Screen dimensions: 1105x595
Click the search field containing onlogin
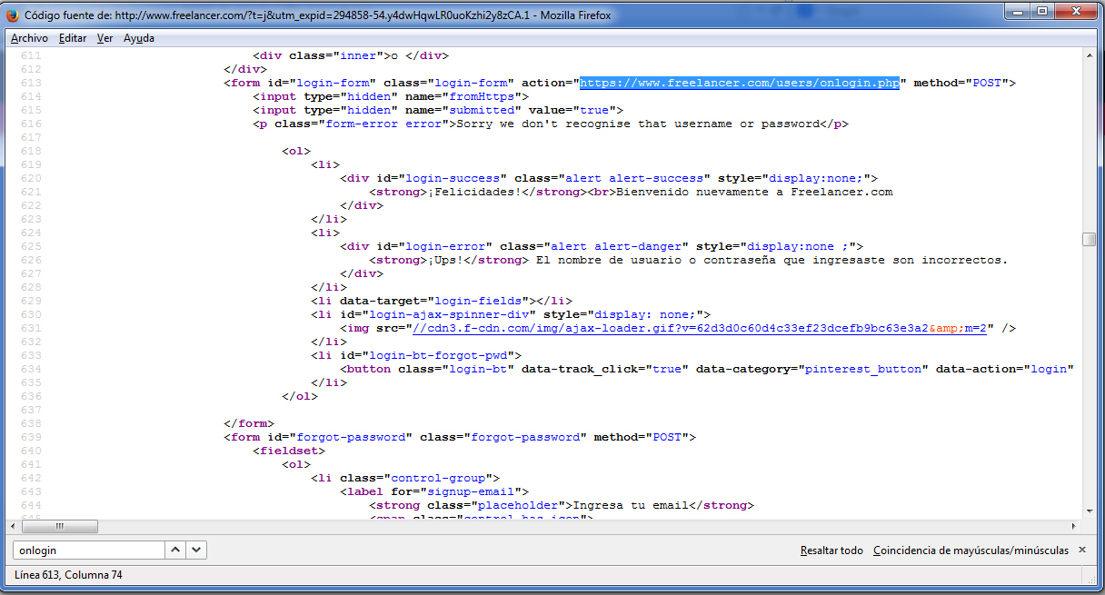tap(88, 550)
